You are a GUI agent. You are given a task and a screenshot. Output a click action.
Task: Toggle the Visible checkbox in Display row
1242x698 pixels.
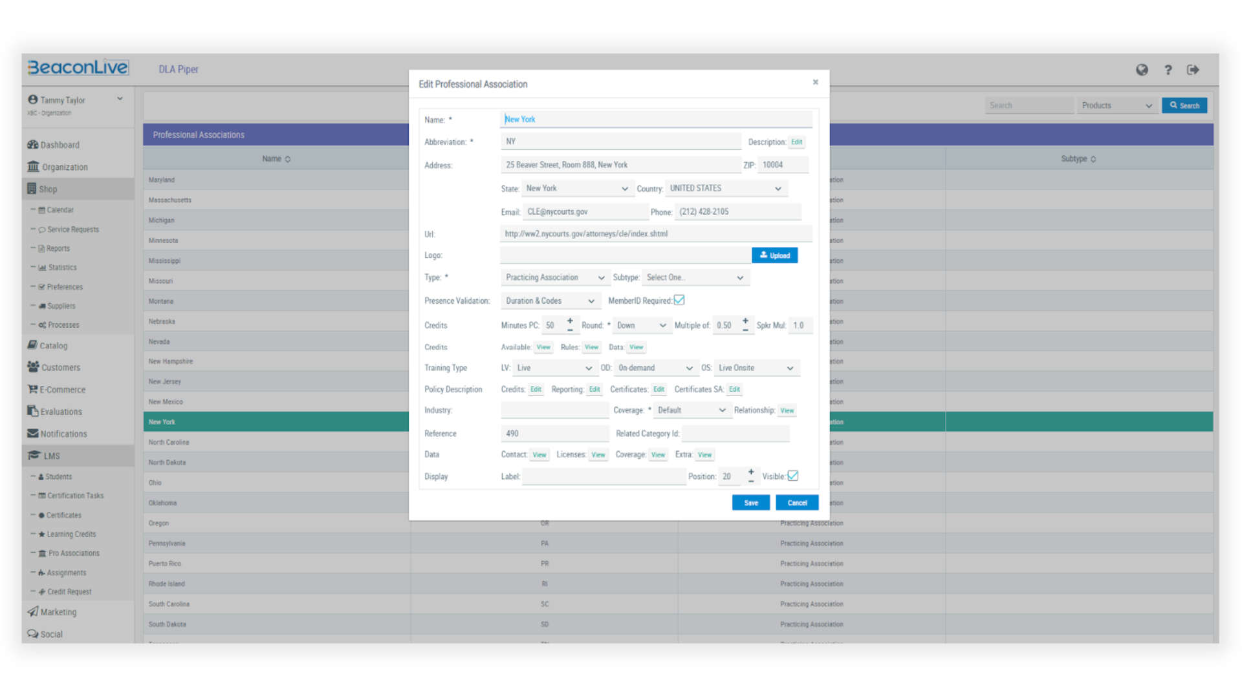(792, 476)
